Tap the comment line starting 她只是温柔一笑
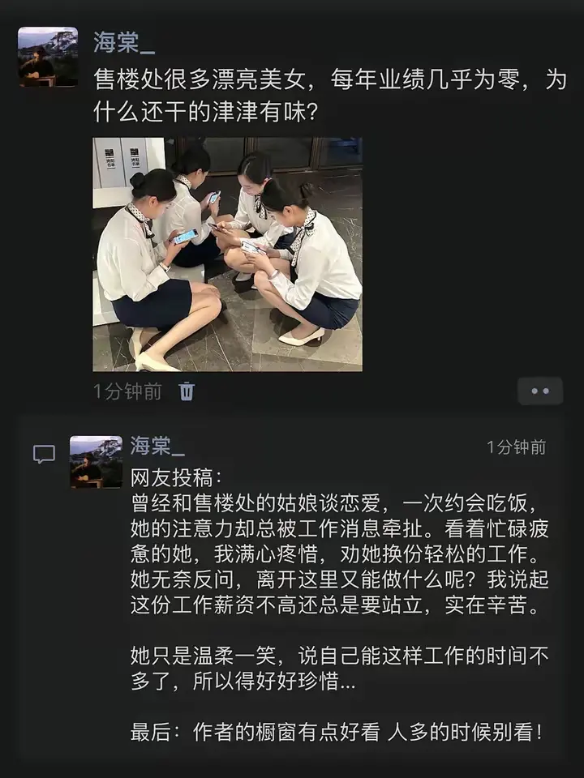 pos(339,656)
